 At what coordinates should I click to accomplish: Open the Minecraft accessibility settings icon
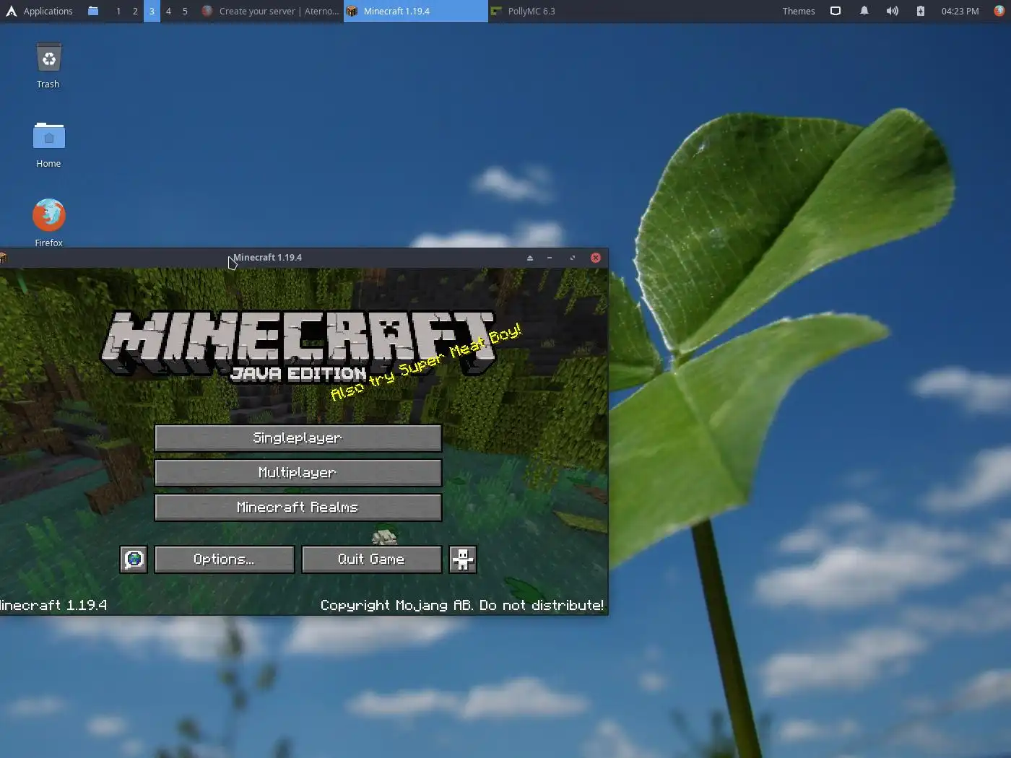coord(463,559)
